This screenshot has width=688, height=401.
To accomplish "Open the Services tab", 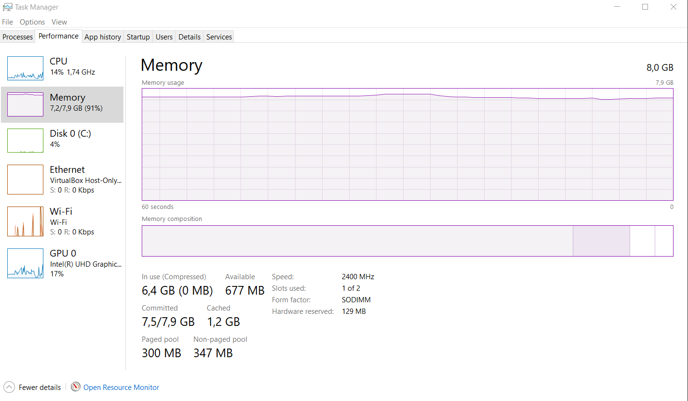I will 219,37.
